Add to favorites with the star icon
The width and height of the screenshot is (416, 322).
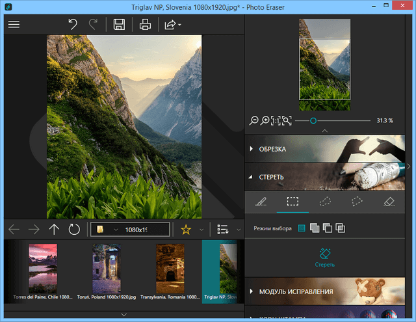pos(186,229)
